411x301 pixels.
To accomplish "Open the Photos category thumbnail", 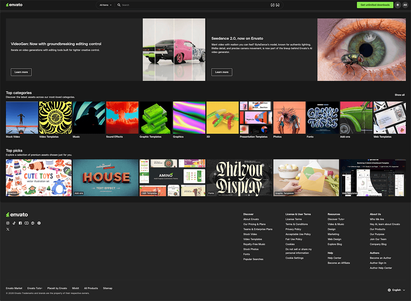I will [x=289, y=117].
